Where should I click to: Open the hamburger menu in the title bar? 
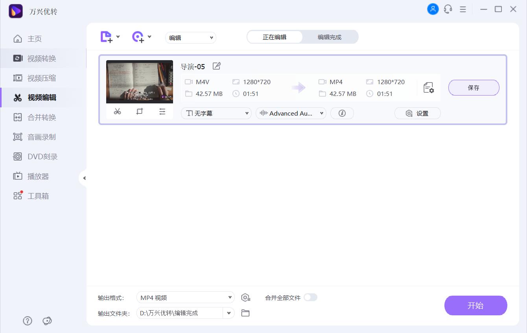coord(463,9)
